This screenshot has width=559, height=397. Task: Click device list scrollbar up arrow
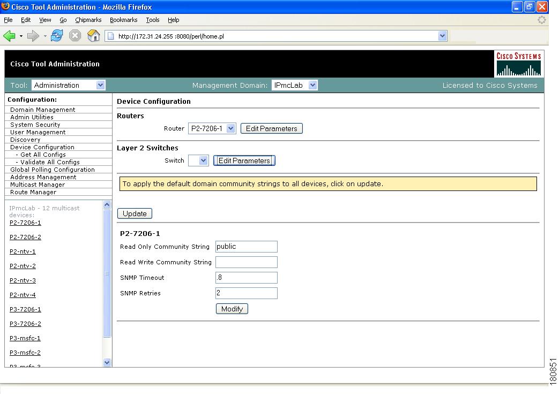pos(107,205)
